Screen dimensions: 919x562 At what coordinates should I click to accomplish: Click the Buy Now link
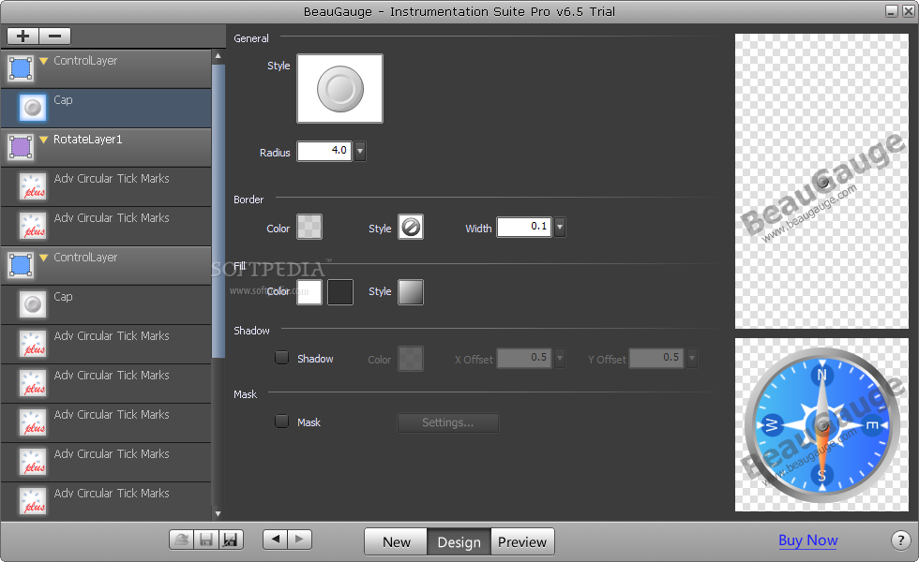pyautogui.click(x=807, y=540)
